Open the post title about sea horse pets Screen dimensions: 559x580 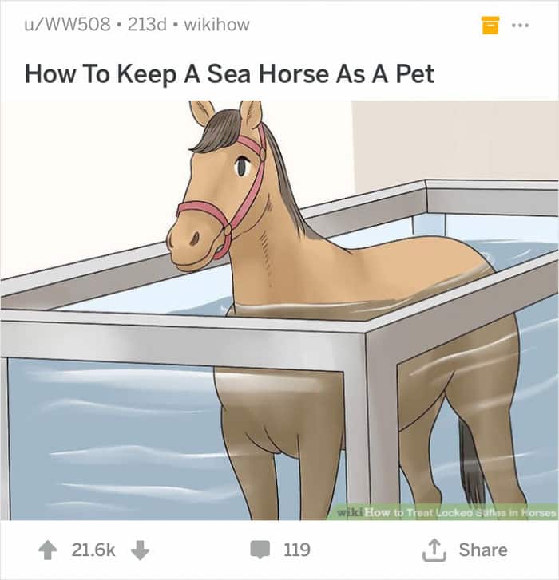229,73
